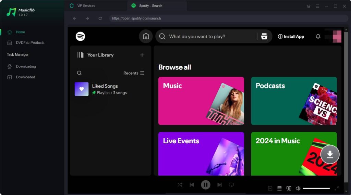Screen dimensions: 351x195
Task: Open the connect to a device icon
Action: coord(289,188)
